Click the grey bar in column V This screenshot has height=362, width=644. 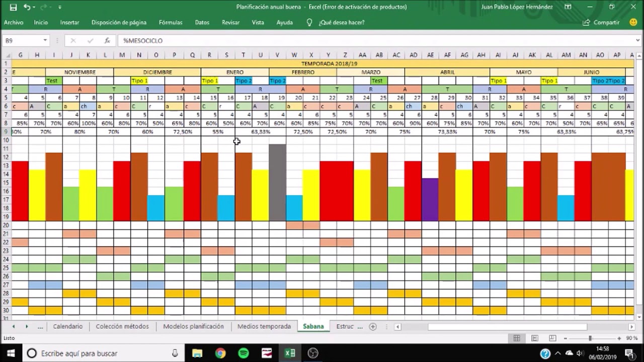pyautogui.click(x=277, y=183)
